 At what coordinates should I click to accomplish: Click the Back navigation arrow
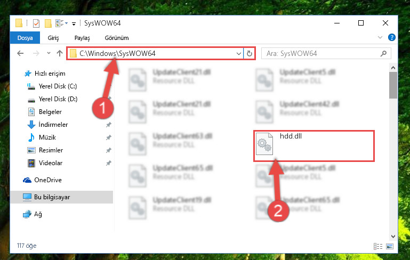coord(20,53)
